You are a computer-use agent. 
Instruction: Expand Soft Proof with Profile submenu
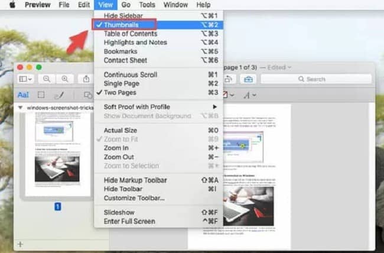(x=158, y=107)
